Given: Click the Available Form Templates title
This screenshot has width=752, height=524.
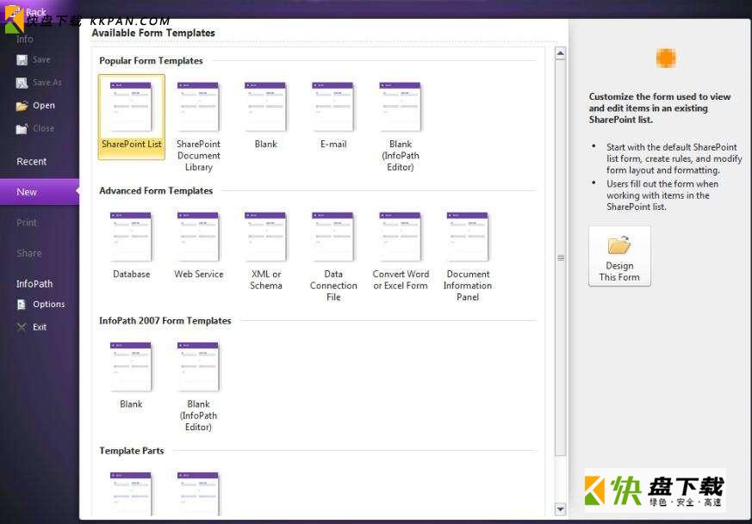Looking at the screenshot, I should click(x=153, y=33).
